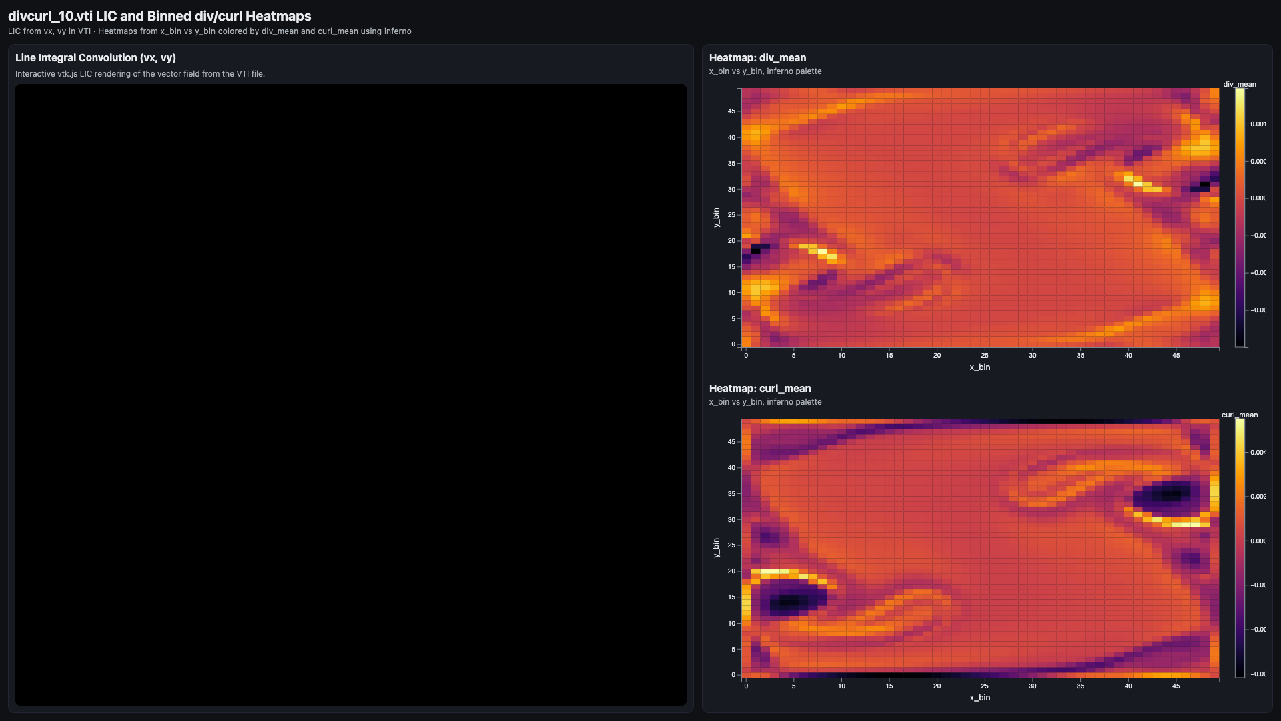
Task: Click the div_mean color legend bar
Action: 1240,218
